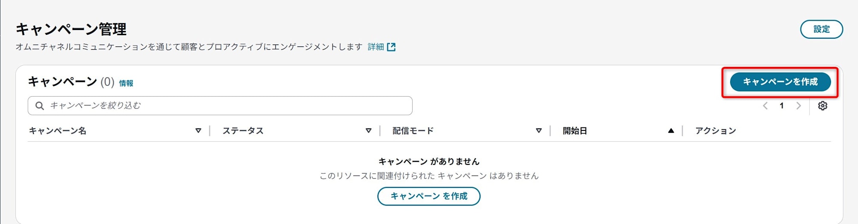Viewport: 858px width, 224px height.
Task: Click the table preferences gear icon
Action: tap(822, 106)
